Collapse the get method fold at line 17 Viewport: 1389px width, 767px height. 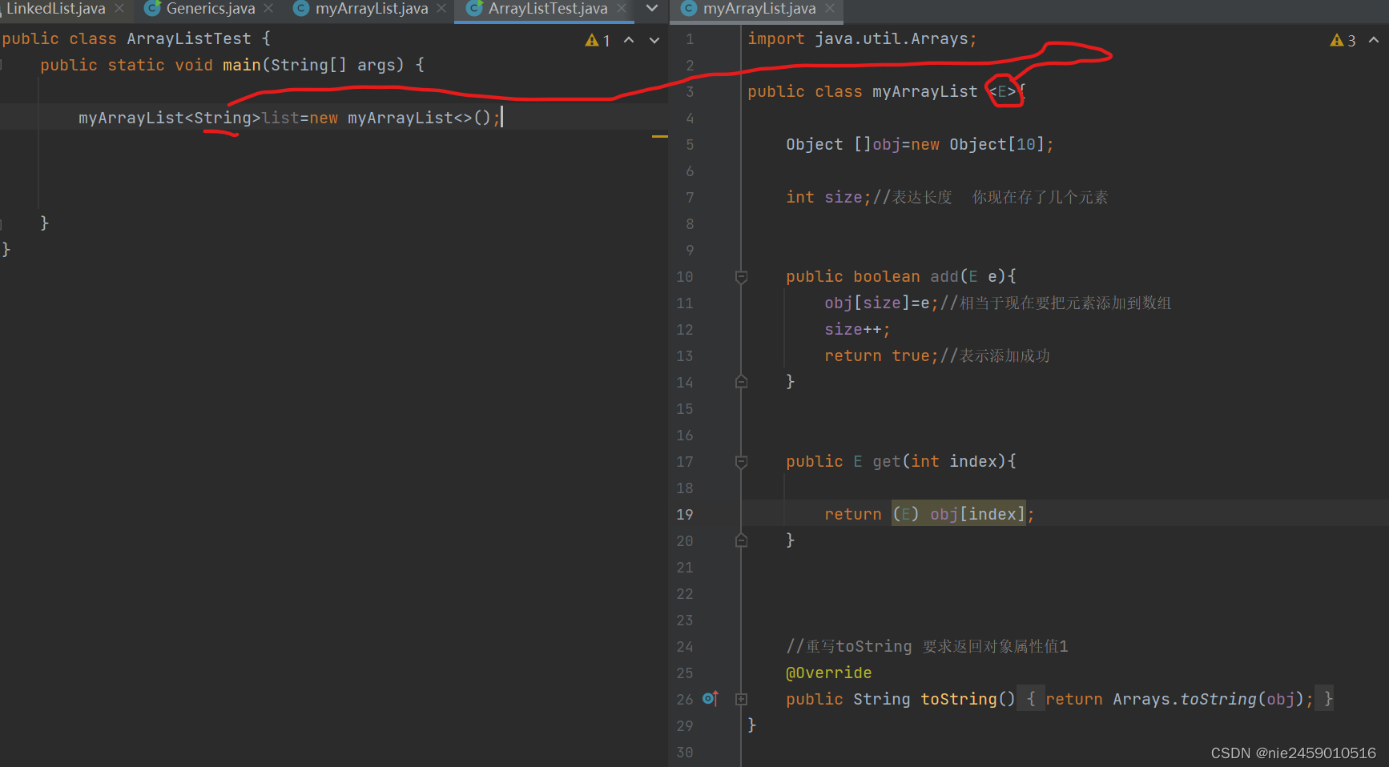pos(741,462)
